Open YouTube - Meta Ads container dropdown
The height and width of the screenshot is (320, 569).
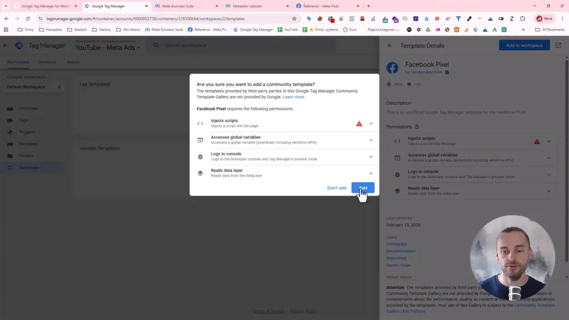[x=107, y=48]
